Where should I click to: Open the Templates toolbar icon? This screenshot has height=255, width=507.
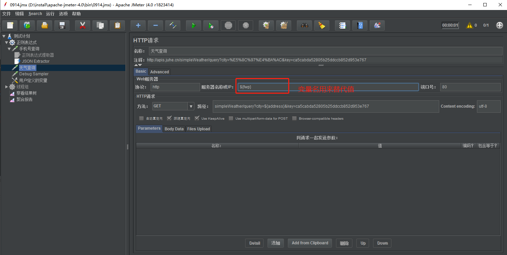(x=27, y=25)
